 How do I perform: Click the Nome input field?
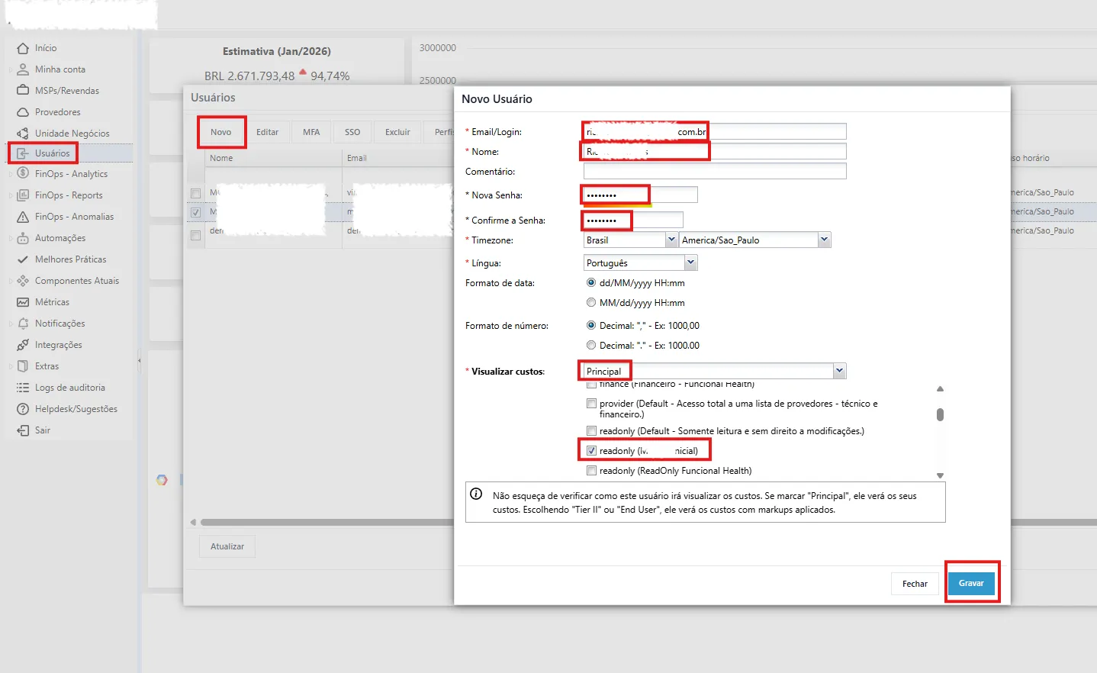pos(715,151)
